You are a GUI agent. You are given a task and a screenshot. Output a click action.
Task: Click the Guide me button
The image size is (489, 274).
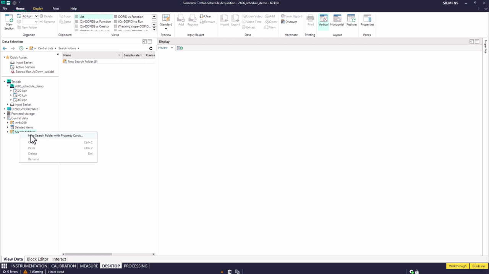(479, 266)
